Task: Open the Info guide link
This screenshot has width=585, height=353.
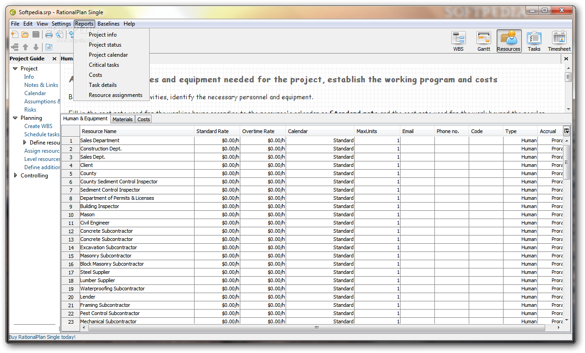Action: click(29, 77)
